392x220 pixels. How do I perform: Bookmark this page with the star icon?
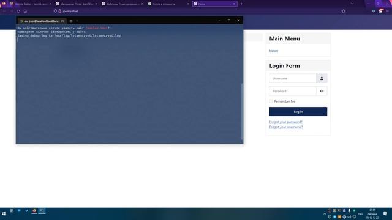pyautogui.click(x=343, y=11)
